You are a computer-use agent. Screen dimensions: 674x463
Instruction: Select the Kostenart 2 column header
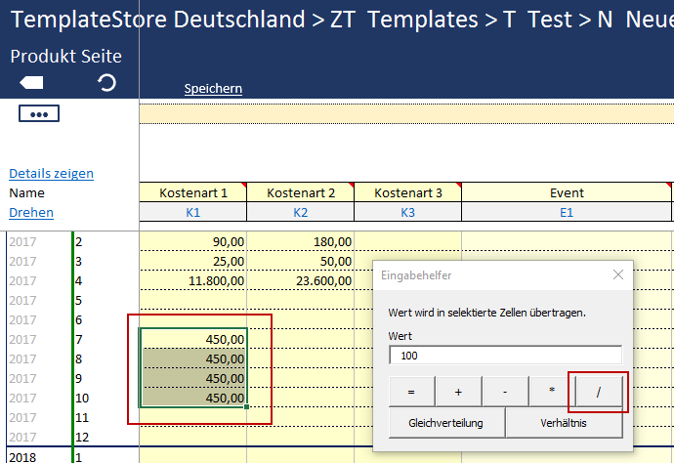coord(301,193)
